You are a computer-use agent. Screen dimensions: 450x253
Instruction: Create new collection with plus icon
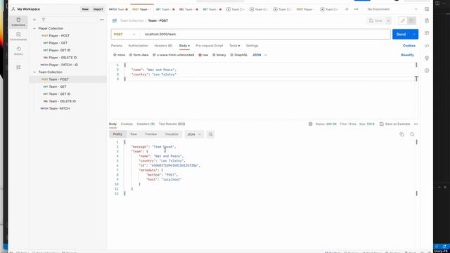point(34,20)
